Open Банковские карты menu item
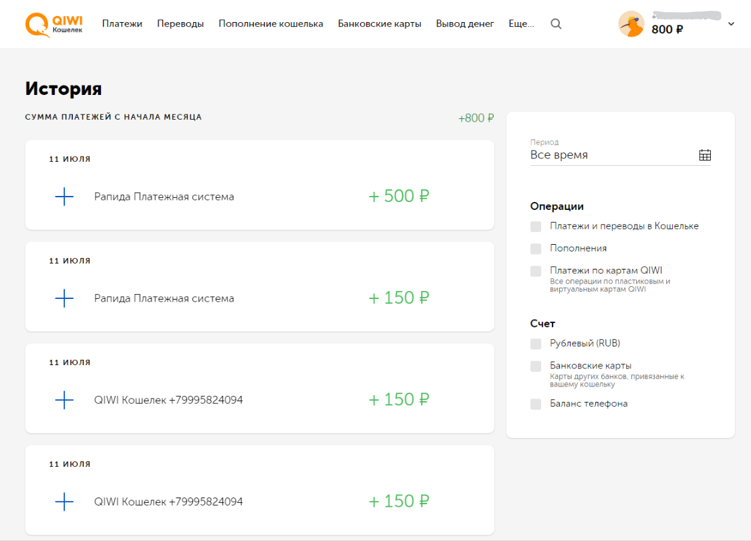 [x=380, y=23]
